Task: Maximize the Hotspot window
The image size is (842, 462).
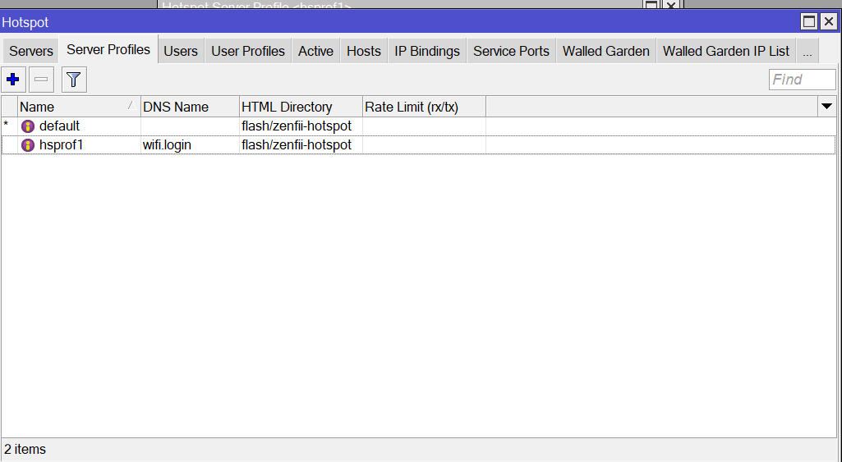Action: (x=809, y=21)
